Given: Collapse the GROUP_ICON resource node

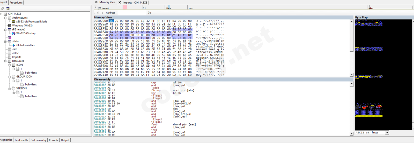Looking at the screenshot, I should (10, 77).
